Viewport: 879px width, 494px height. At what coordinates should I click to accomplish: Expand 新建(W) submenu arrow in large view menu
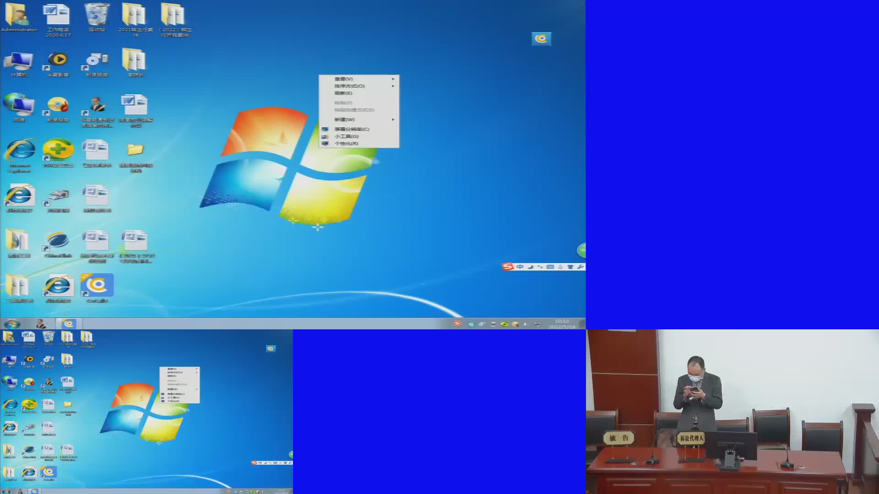[x=393, y=119]
